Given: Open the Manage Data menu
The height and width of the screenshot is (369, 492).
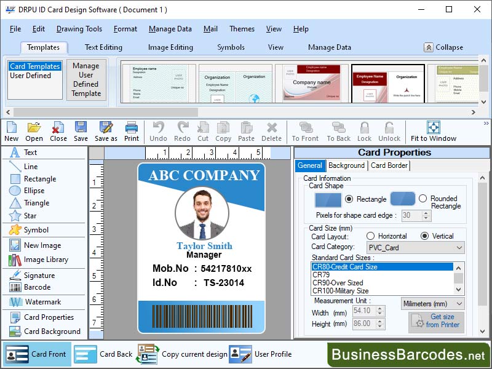Looking at the screenshot, I should [170, 29].
